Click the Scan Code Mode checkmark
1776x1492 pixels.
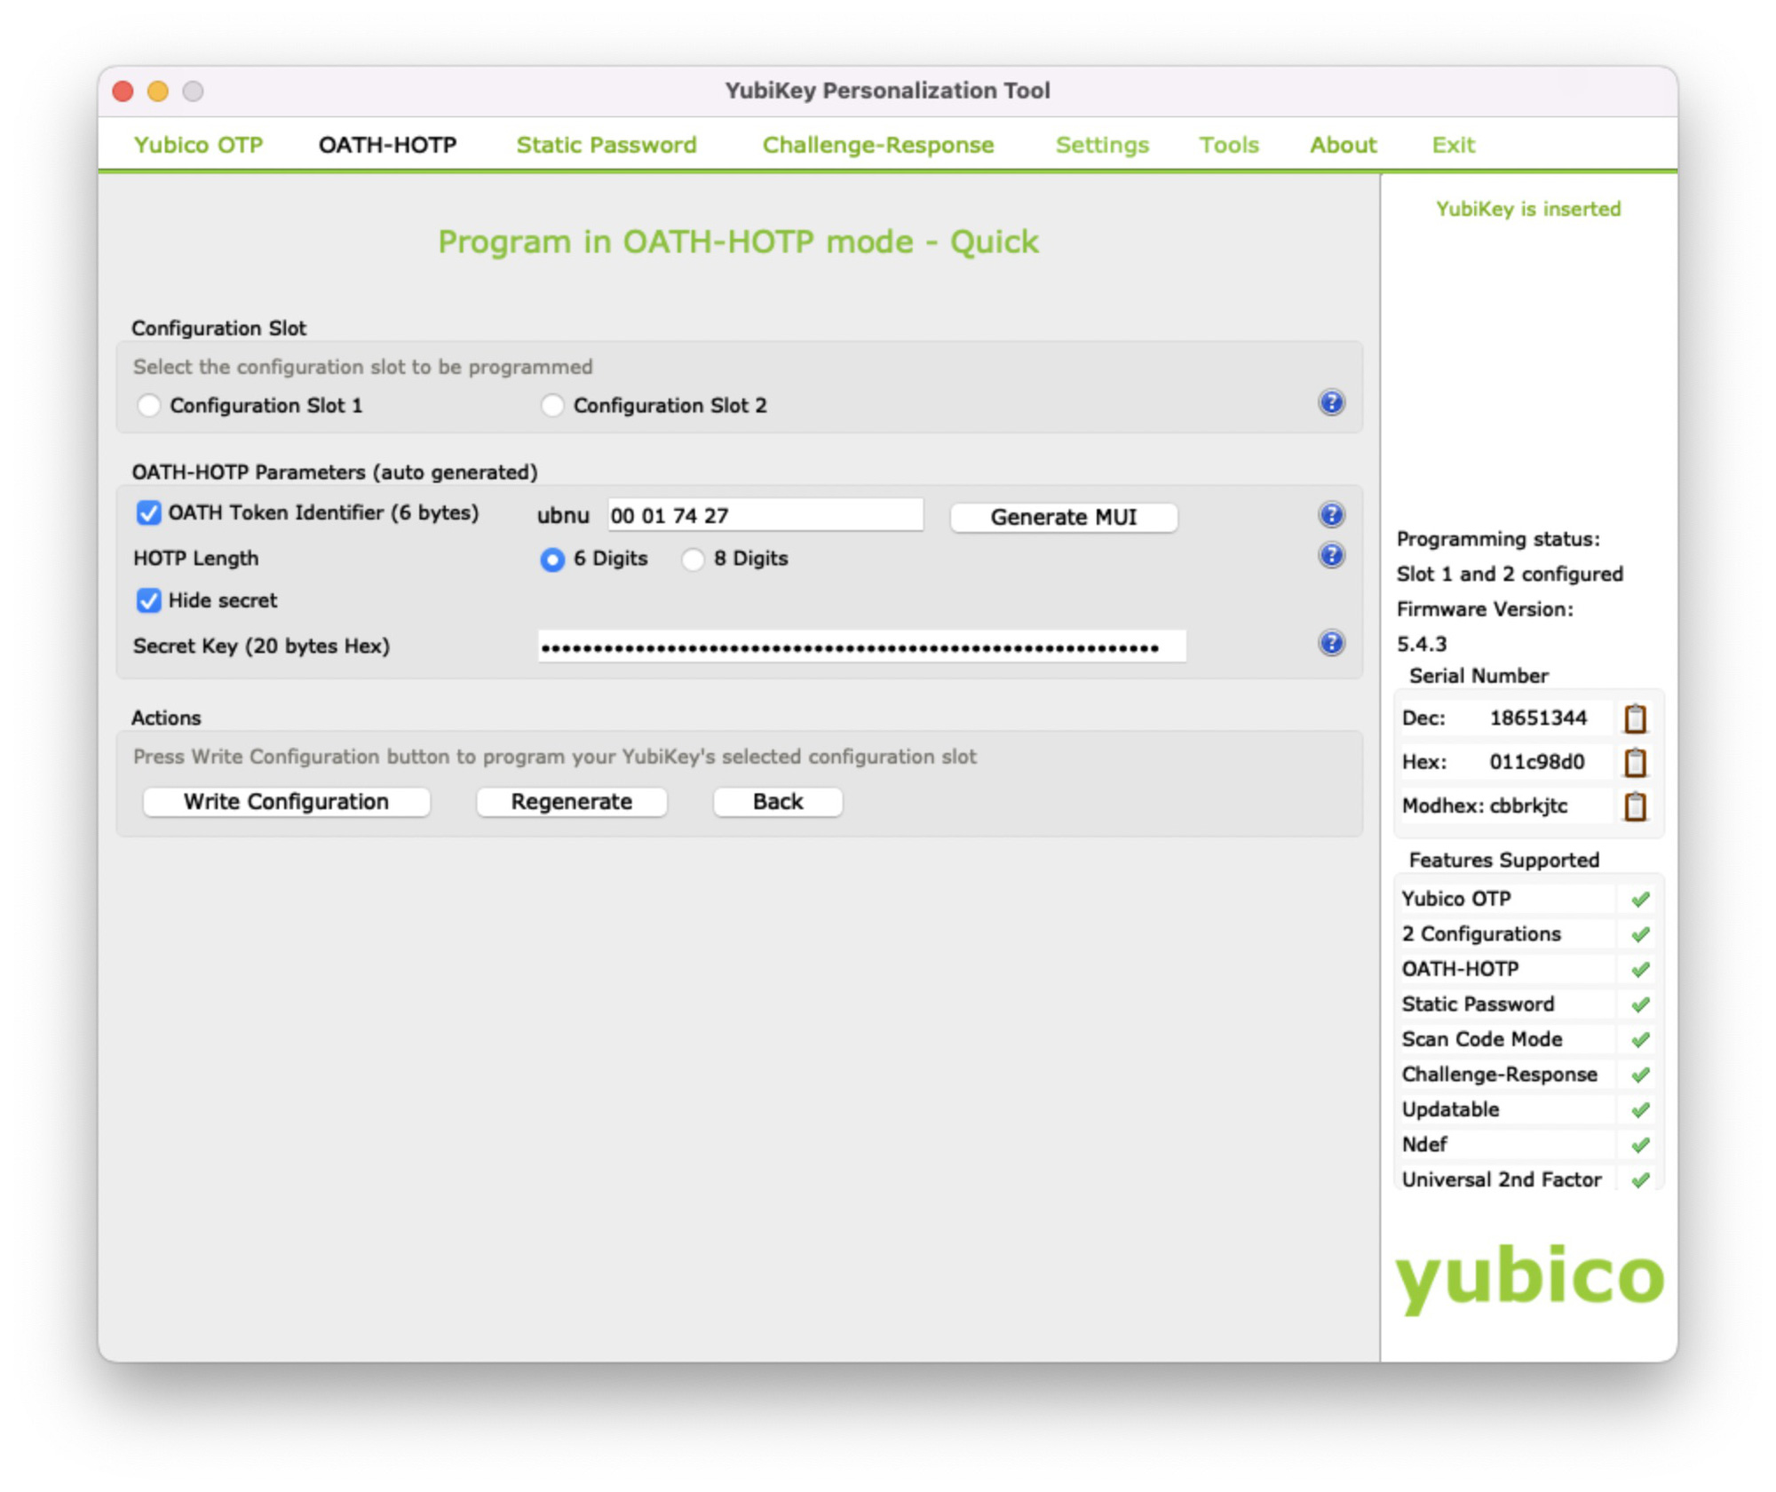point(1639,1039)
